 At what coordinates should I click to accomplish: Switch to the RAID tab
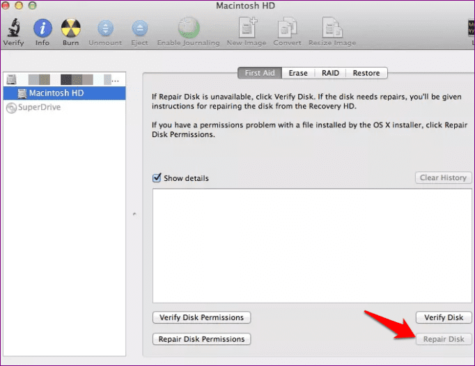coord(330,73)
